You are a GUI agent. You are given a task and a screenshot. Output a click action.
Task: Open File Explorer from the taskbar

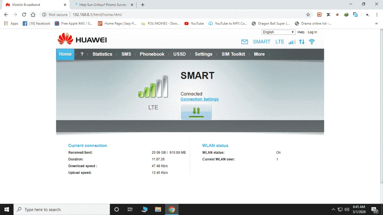(158, 209)
